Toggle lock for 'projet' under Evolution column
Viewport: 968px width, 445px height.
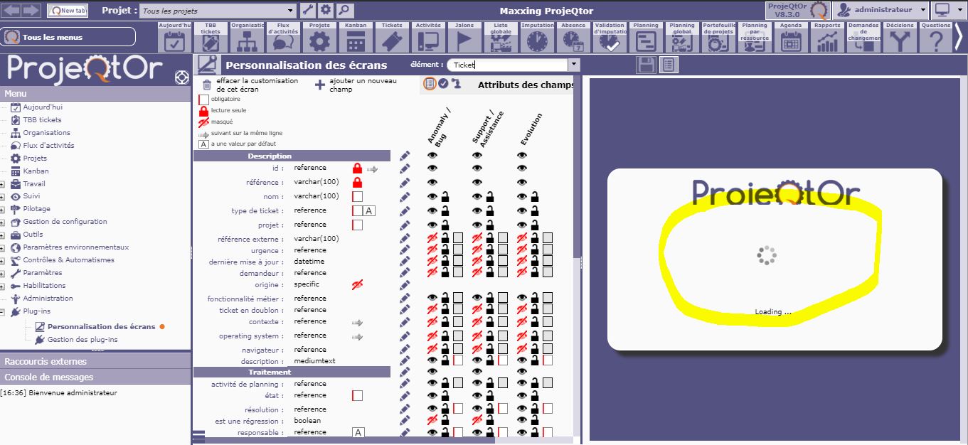click(x=535, y=225)
